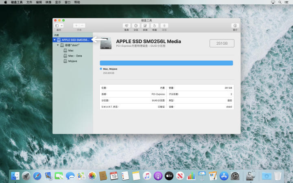Select the Mac - Data volume
The image size is (293, 183).
tap(73, 56)
